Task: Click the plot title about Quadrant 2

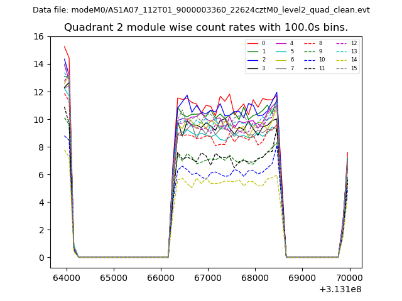Action: coord(206,28)
